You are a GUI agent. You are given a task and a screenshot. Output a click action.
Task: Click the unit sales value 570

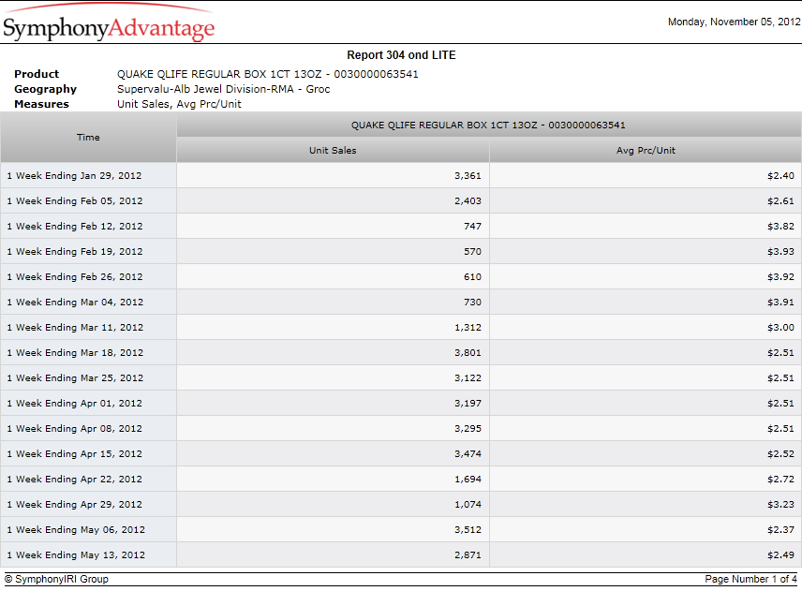(472, 252)
